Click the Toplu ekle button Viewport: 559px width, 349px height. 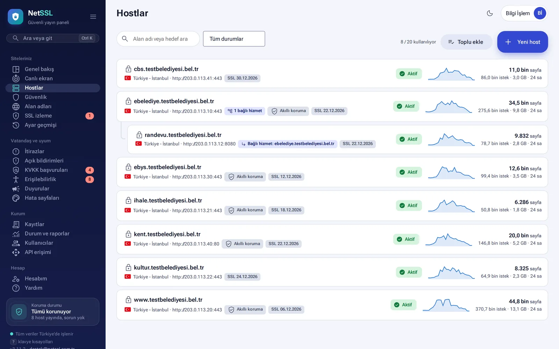pyautogui.click(x=466, y=42)
